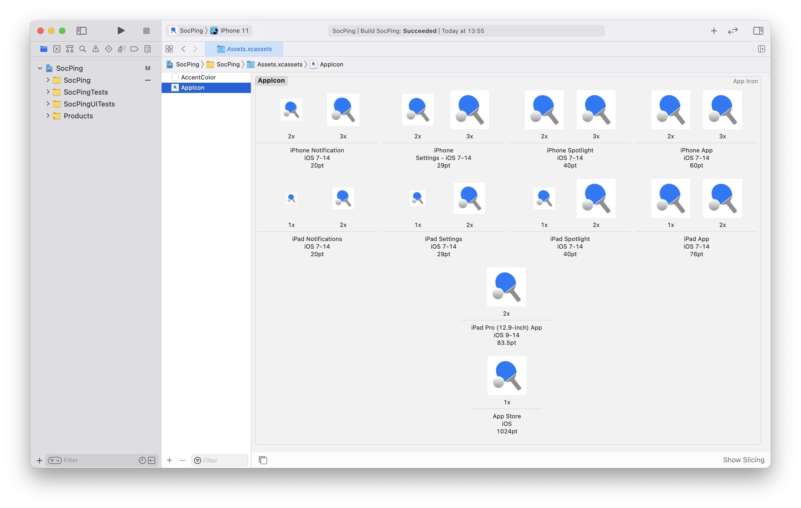Click the code review arrows icon
801x508 pixels.
tap(733, 31)
